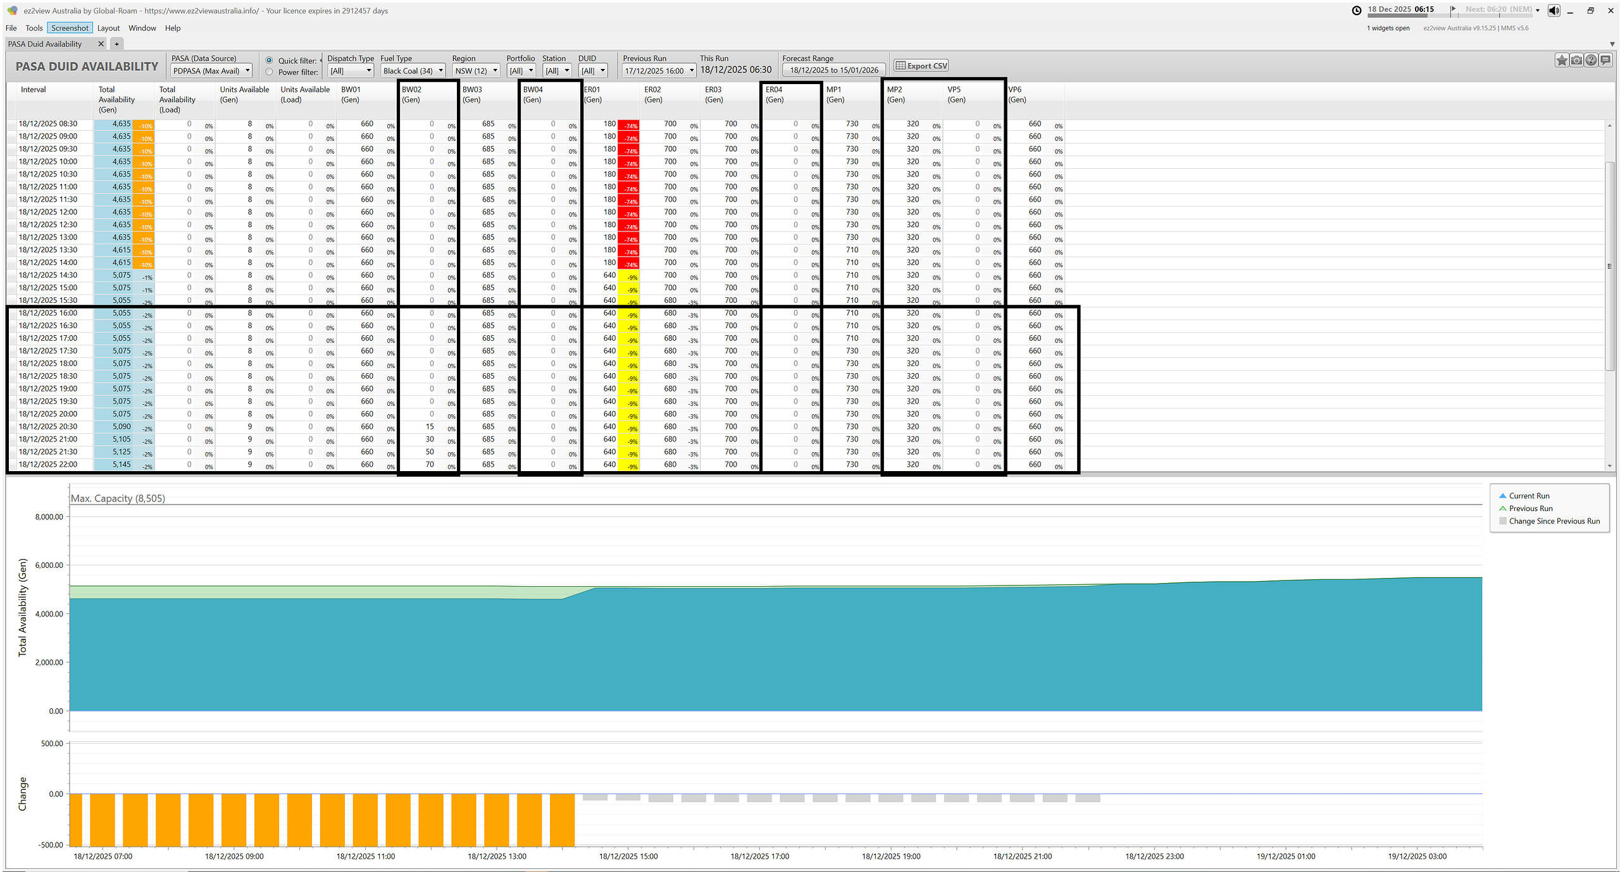Click the play flag time icon
This screenshot has width=1620, height=872.
[1453, 9]
